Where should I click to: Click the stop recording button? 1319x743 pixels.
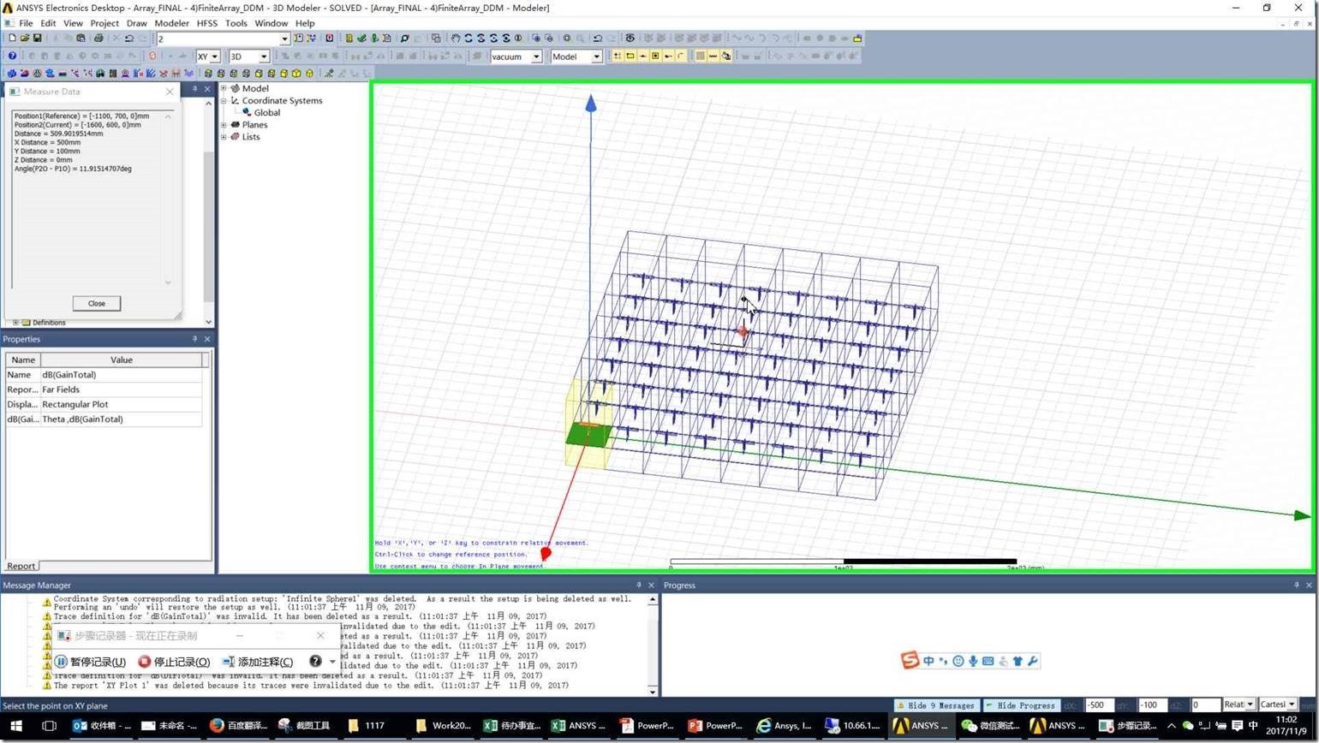coord(174,662)
